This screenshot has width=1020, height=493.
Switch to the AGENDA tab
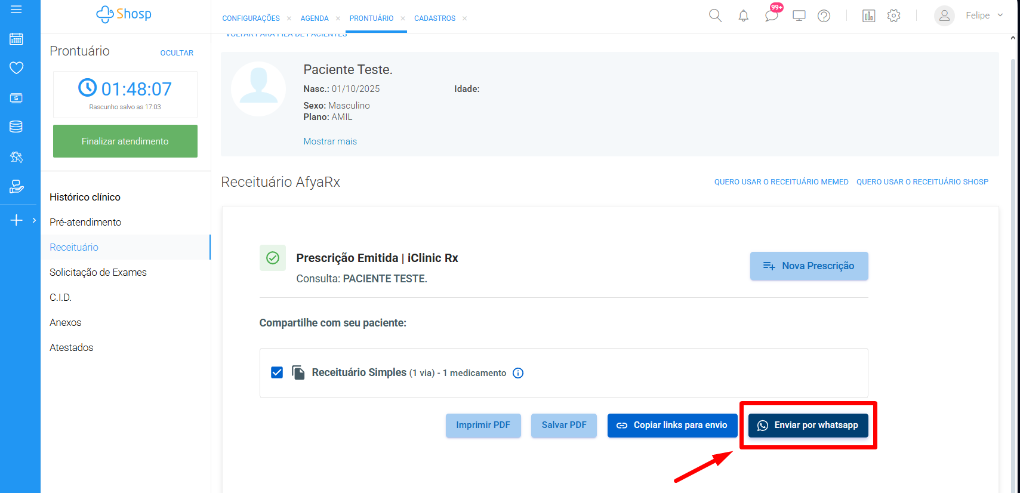pyautogui.click(x=315, y=19)
